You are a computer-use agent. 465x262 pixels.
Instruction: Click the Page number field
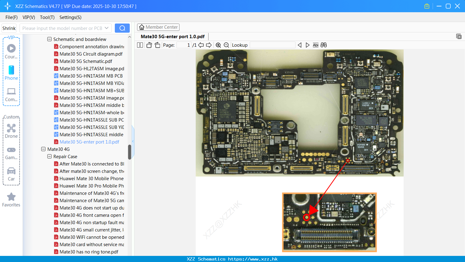click(x=184, y=45)
